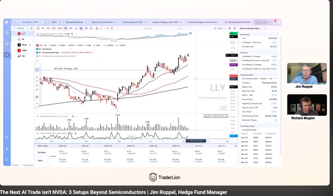Select the arrow drawing tool
The height and width of the screenshot is (196, 333).
click(37, 90)
